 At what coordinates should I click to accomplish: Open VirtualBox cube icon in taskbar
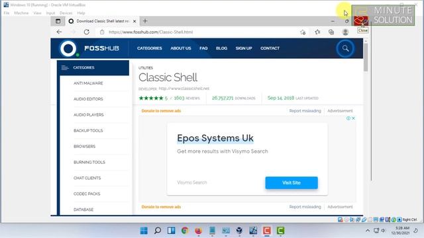[x=239, y=231]
